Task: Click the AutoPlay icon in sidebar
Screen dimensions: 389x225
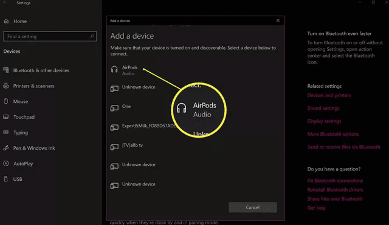Action: point(6,164)
